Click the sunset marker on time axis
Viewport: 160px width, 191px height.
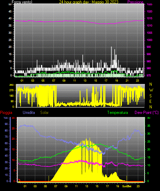tap(127, 186)
